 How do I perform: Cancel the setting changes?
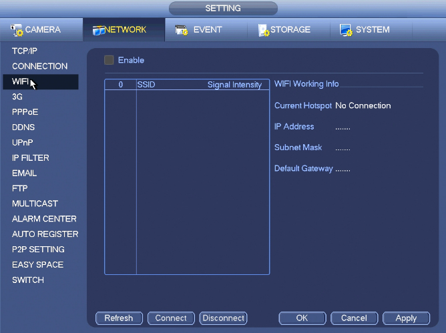[x=354, y=318]
